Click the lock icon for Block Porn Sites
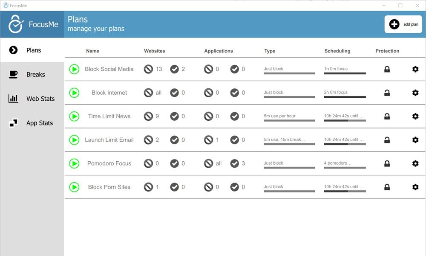The height and width of the screenshot is (256, 426). 387,187
